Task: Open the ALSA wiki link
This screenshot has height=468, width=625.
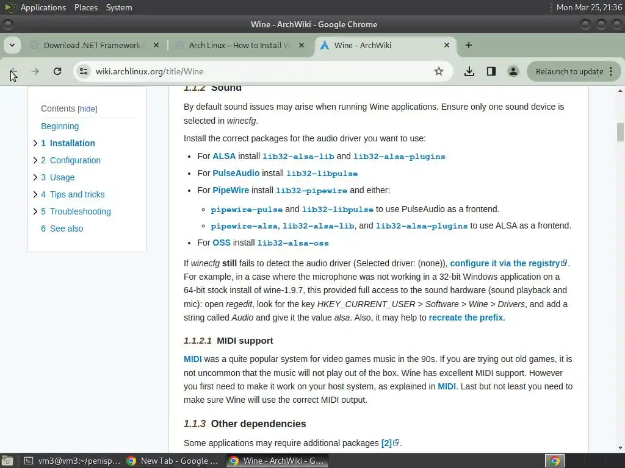Action: [224, 156]
